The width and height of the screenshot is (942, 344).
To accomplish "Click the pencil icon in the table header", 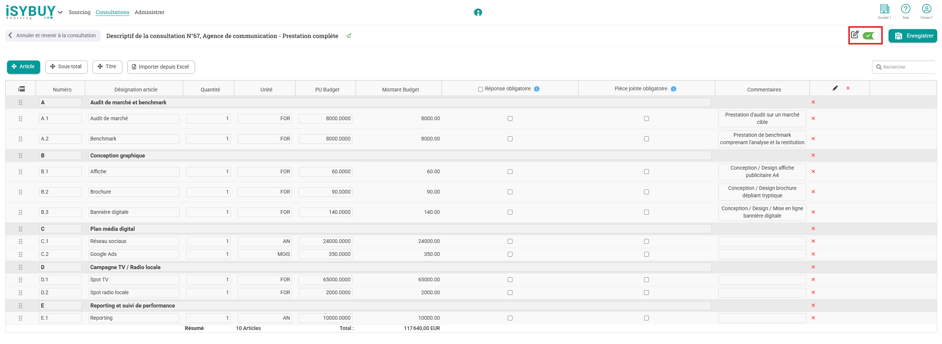I will tap(835, 88).
